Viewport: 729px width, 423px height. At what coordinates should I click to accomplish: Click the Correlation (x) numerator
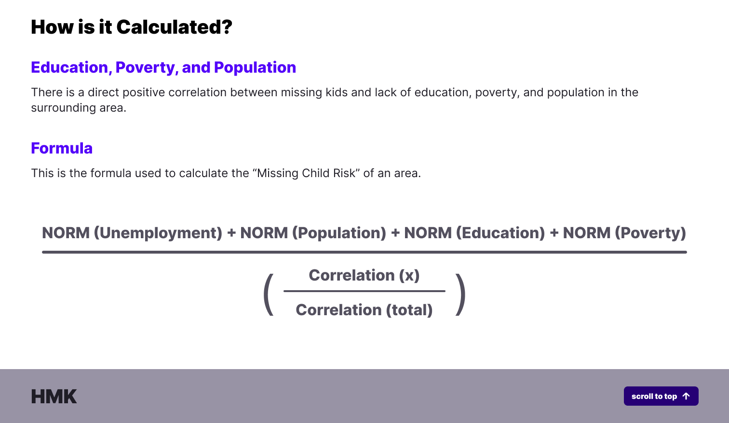[x=364, y=275]
